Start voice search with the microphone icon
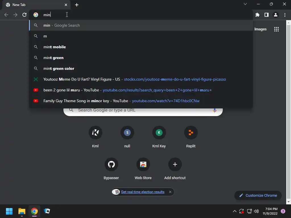The height and width of the screenshot is (218, 291). 215,110
